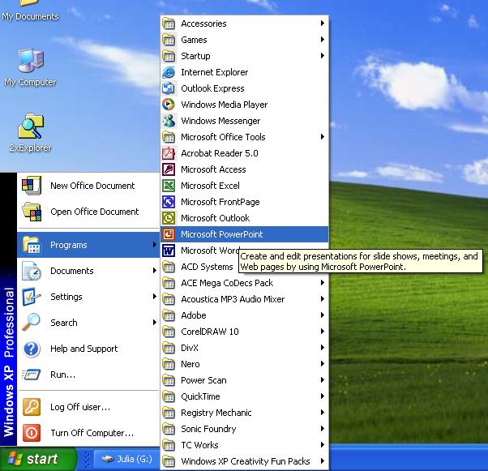The image size is (488, 471).
Task: Open the Power Scan program group
Action: coord(244,380)
